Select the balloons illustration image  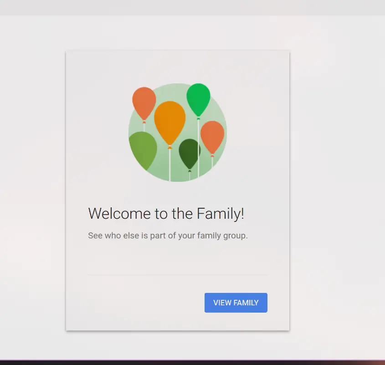pos(178,133)
